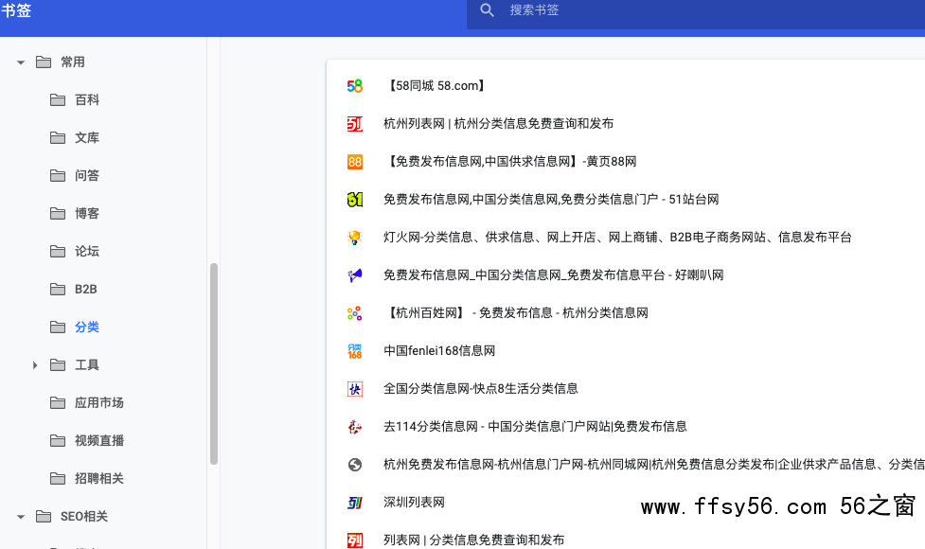The height and width of the screenshot is (549, 925).
Task: Click the 深圳列表网 favicon icon
Action: [x=354, y=503]
